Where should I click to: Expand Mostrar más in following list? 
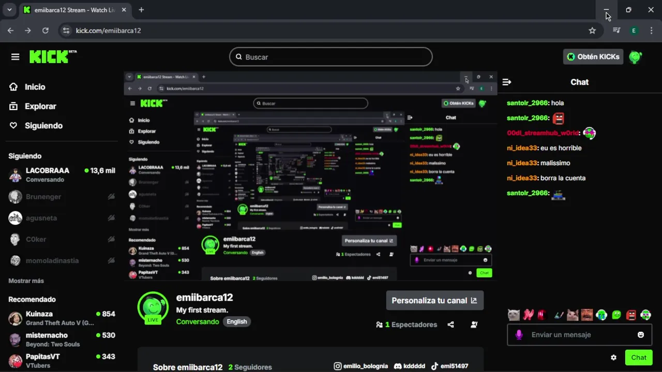click(x=26, y=281)
